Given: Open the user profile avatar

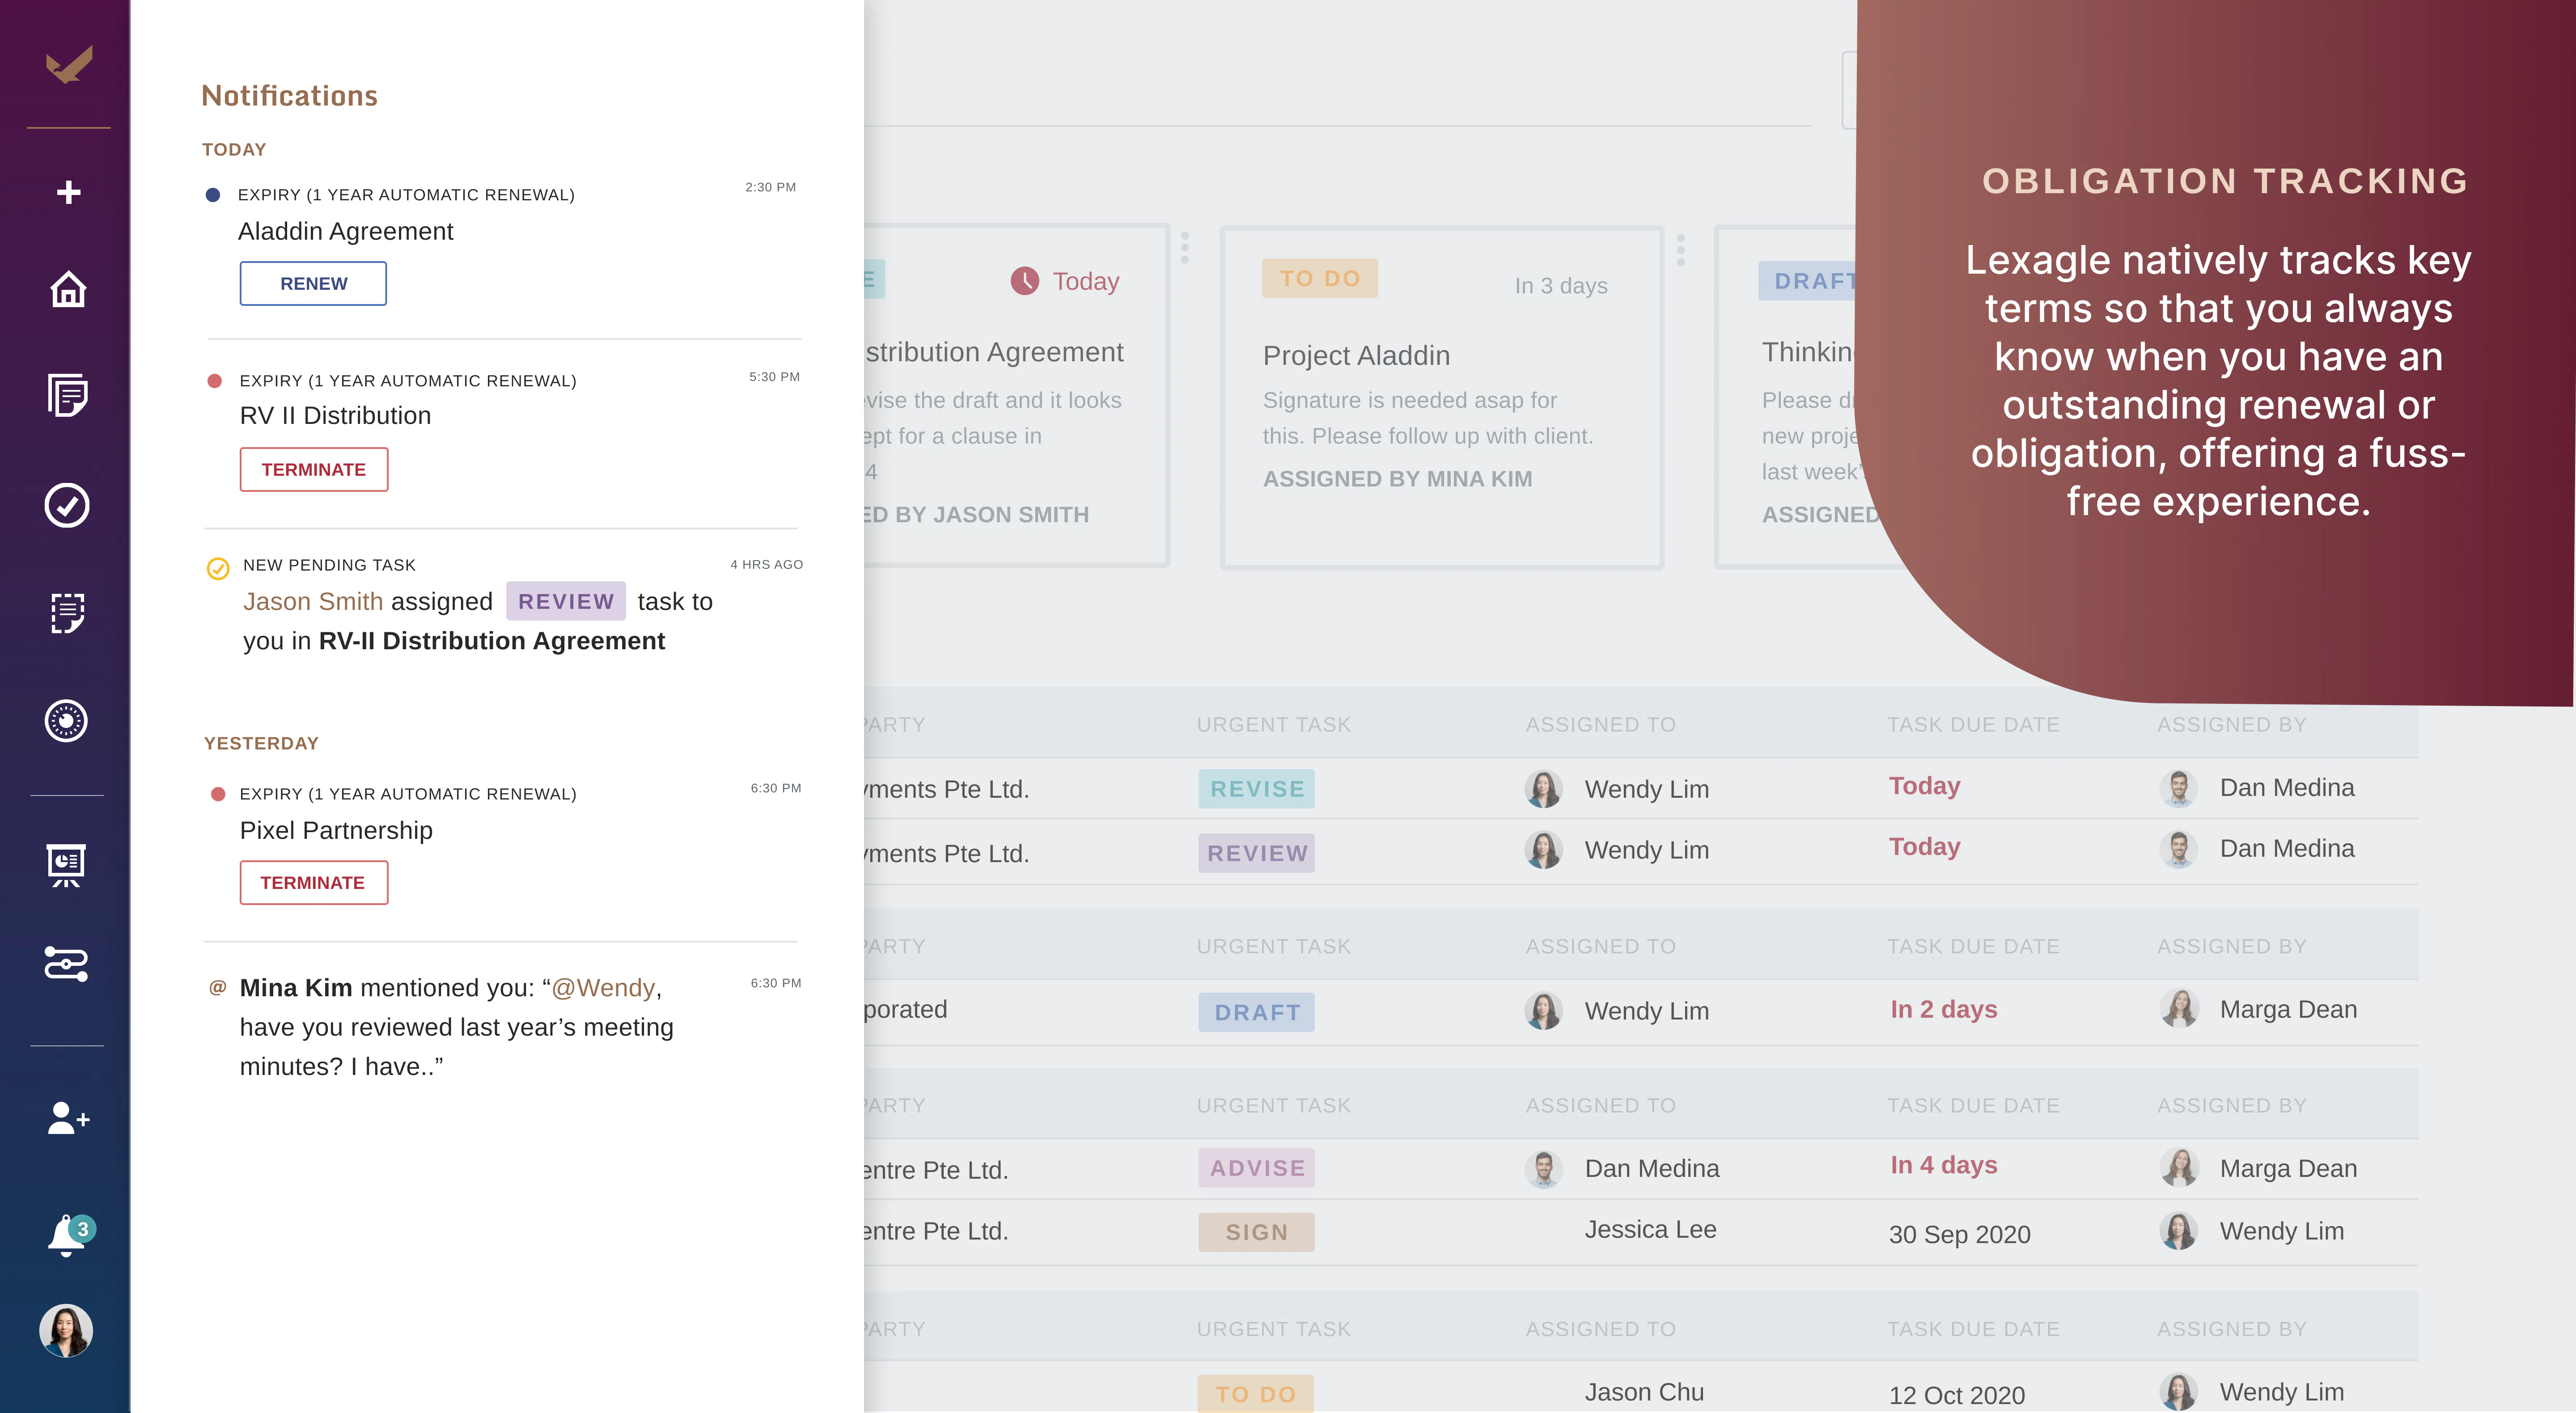Looking at the screenshot, I should (66, 1331).
